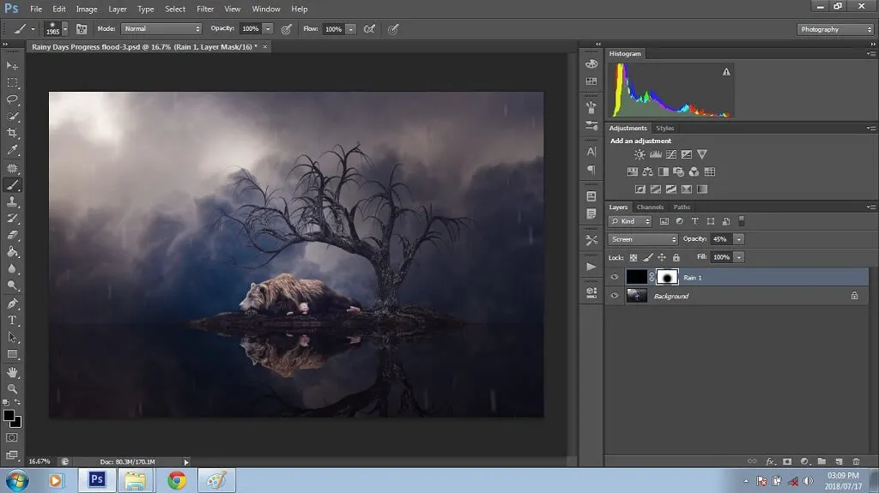Screen dimensions: 879x493
Task: Toggle pressure for size control
Action: pyautogui.click(x=393, y=29)
